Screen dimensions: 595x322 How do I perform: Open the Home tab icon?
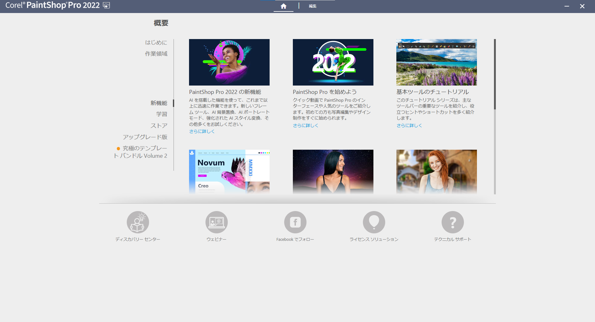click(x=283, y=6)
